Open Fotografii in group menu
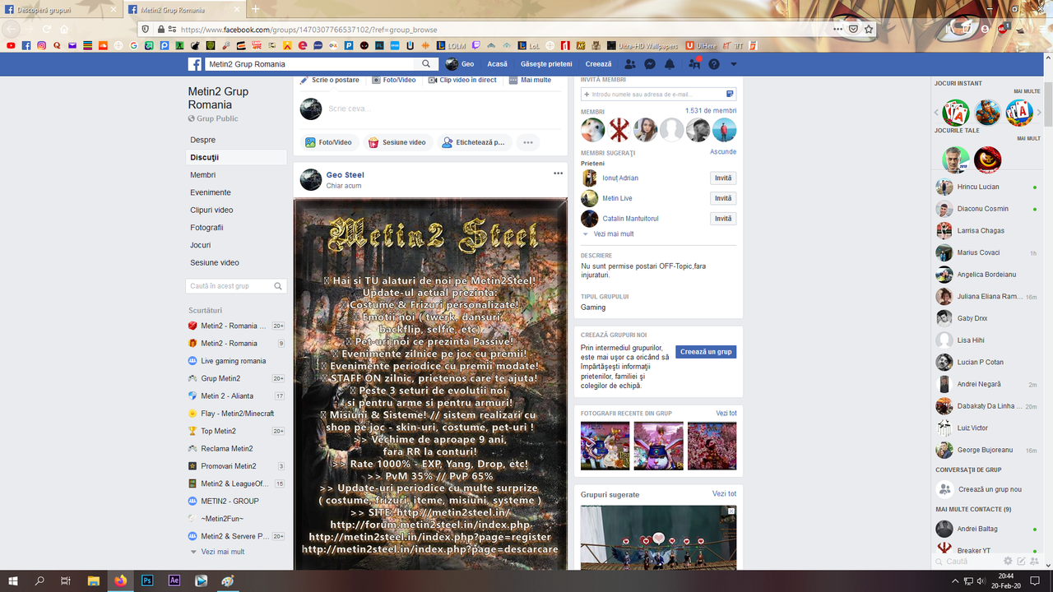The height and width of the screenshot is (592, 1053). tap(206, 228)
